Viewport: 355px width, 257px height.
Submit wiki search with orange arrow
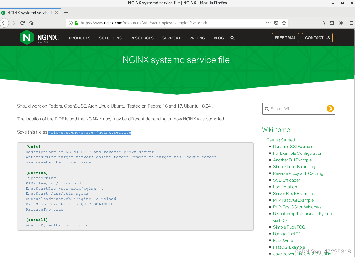click(x=330, y=109)
